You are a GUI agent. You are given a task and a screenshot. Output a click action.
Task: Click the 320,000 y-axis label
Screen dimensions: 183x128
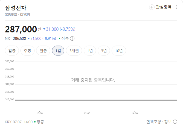[10, 62]
